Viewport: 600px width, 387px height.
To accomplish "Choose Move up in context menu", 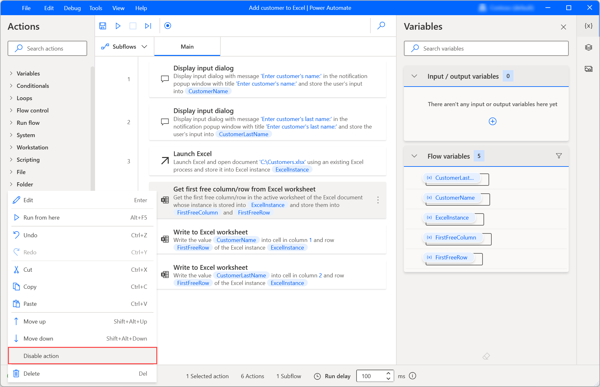I will [82, 321].
